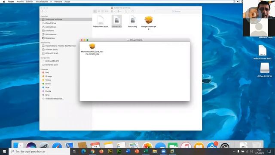
Task: Open Microsoft Edge from Windows taskbar
Action: [x=83, y=152]
